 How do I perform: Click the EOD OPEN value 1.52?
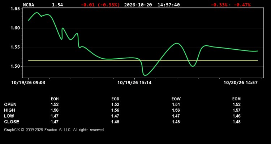pos(115,104)
